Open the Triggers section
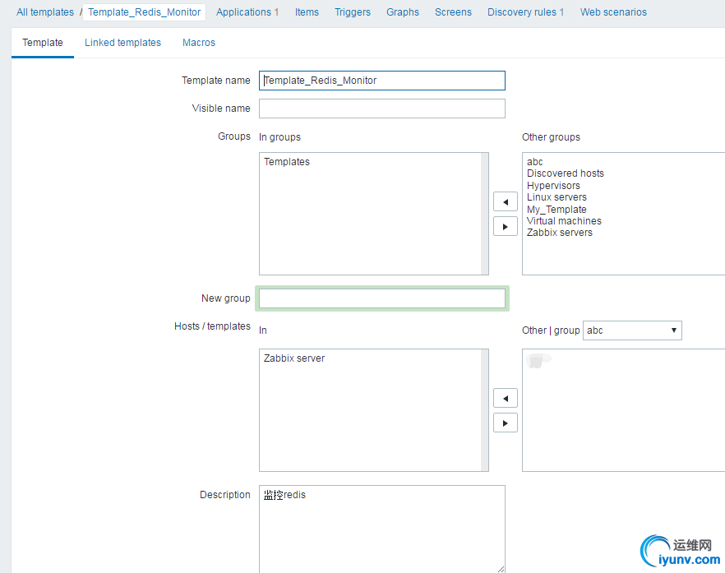The image size is (725, 573). pos(353,12)
